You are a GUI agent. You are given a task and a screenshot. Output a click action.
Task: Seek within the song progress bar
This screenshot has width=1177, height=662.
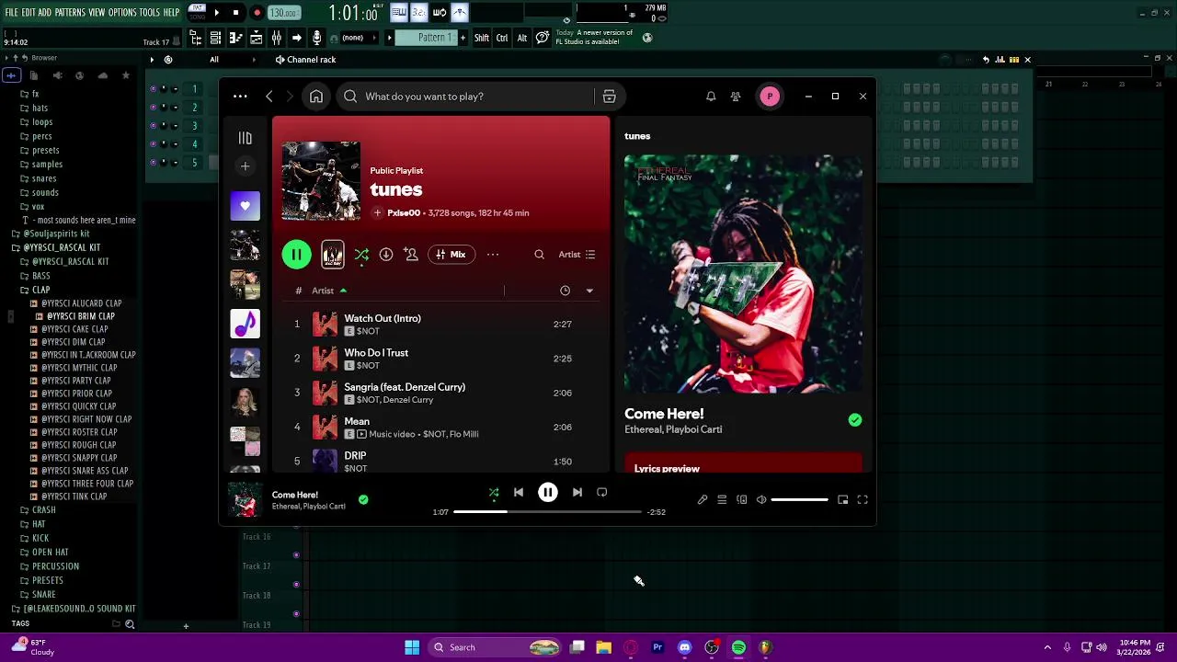point(547,512)
